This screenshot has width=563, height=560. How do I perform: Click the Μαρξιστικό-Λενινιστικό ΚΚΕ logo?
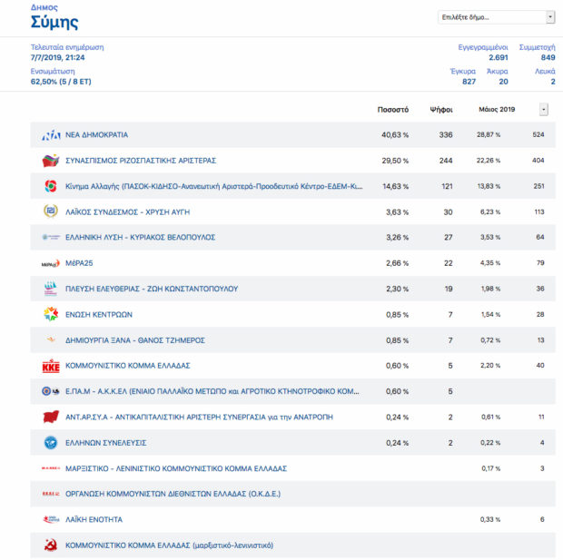pyautogui.click(x=51, y=468)
